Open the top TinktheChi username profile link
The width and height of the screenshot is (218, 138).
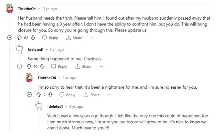[x=27, y=9]
